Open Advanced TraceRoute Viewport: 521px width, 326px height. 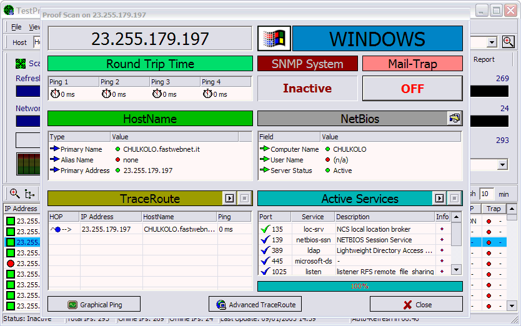[255, 304]
